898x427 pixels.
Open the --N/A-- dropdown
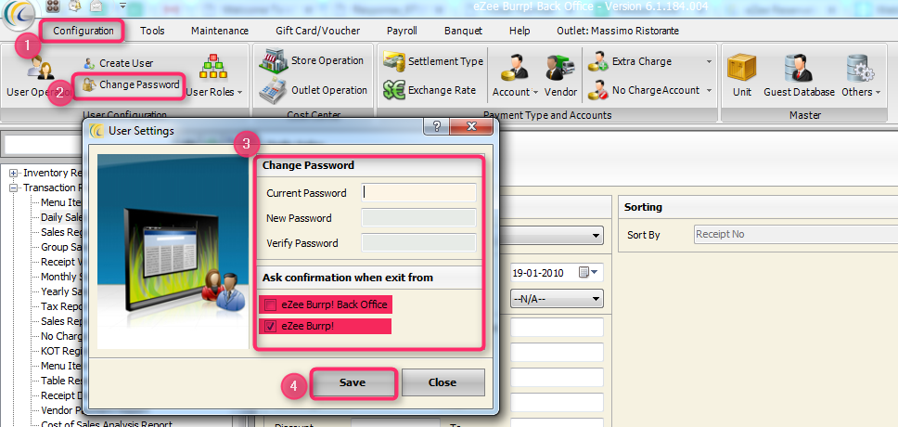(x=556, y=299)
